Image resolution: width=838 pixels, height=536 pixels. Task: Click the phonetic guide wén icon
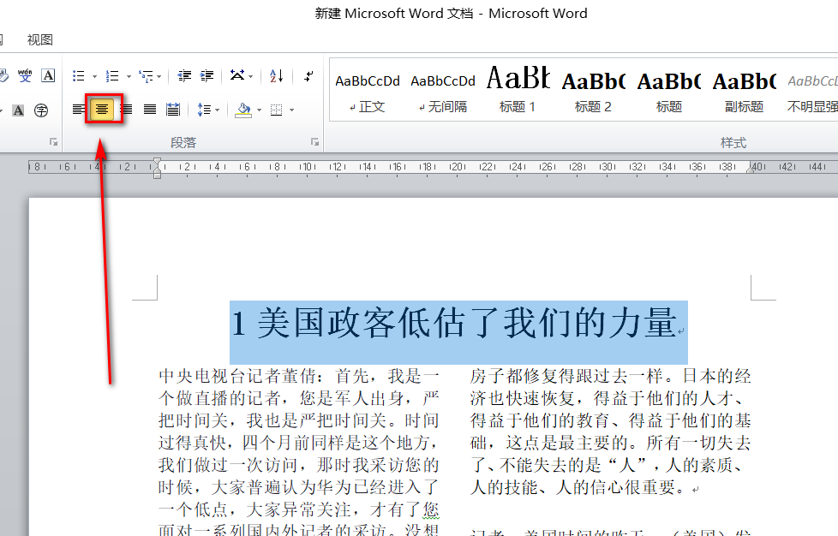click(x=25, y=76)
